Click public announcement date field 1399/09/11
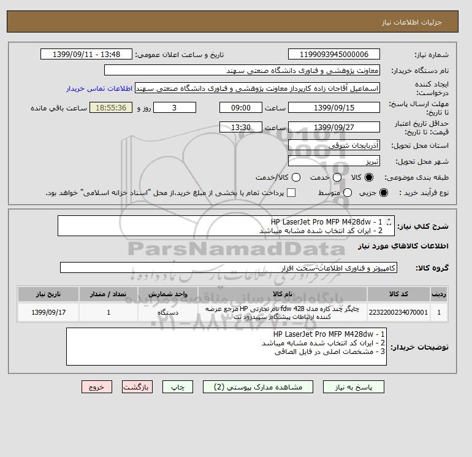Screen dimensions: 472x457 [86, 54]
